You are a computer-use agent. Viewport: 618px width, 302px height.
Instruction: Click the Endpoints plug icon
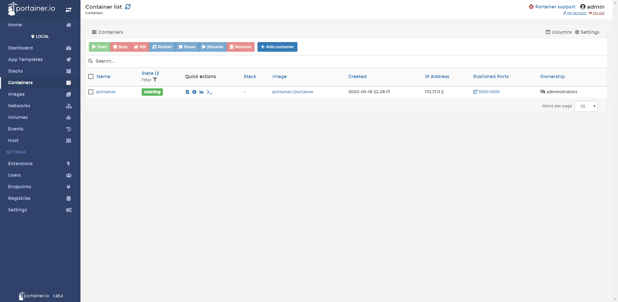tap(69, 187)
